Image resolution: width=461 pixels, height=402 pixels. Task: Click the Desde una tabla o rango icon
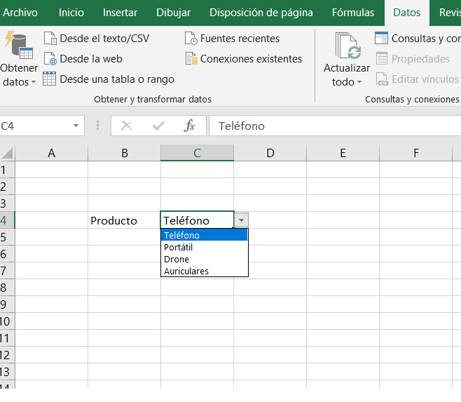point(49,79)
